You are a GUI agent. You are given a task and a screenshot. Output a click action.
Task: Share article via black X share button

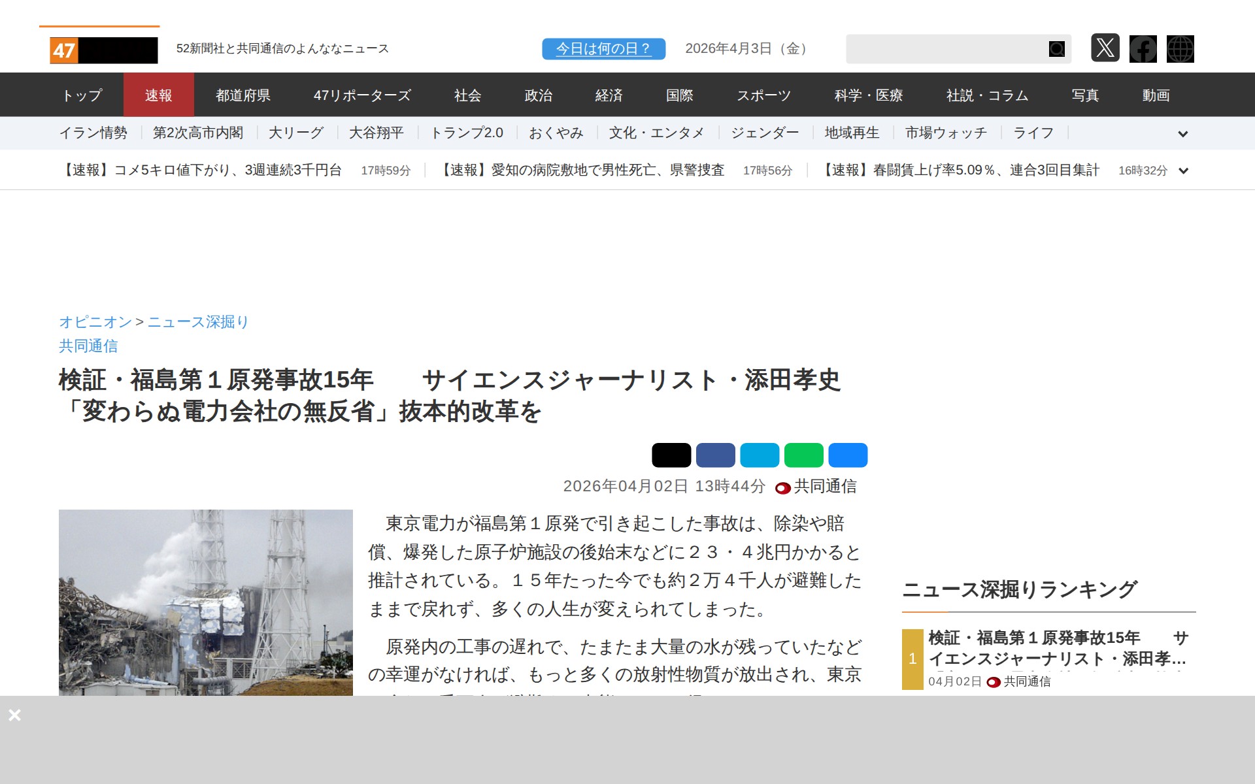pyautogui.click(x=671, y=455)
